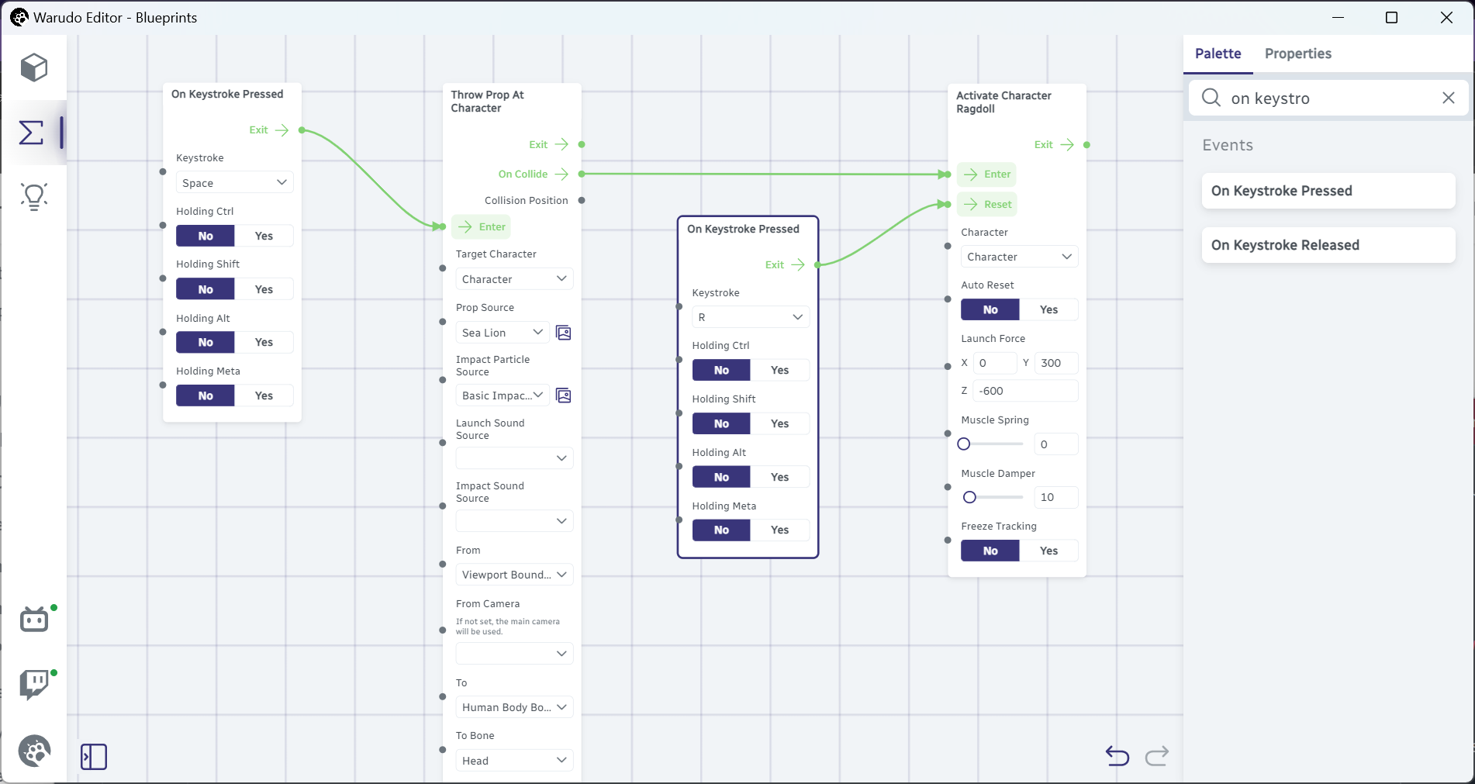Click the Muscle Spring slider handle
This screenshot has height=784, width=1475.
[x=964, y=444]
